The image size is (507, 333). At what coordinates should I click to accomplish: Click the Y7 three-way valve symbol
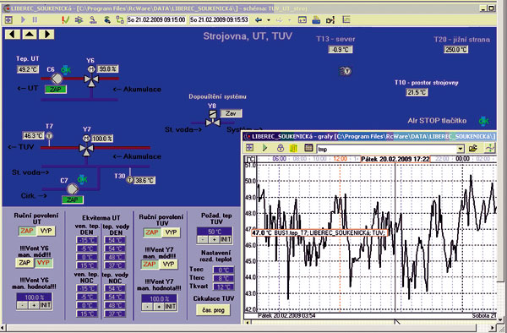pyautogui.click(x=86, y=150)
